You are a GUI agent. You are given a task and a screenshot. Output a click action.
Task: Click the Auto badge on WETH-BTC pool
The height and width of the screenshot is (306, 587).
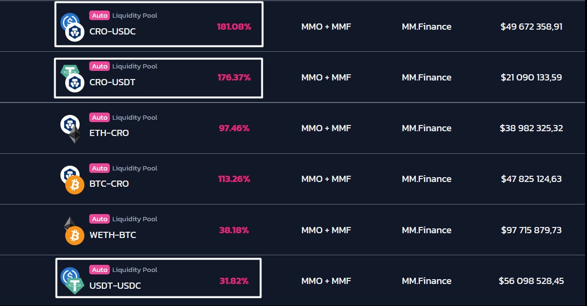(100, 219)
